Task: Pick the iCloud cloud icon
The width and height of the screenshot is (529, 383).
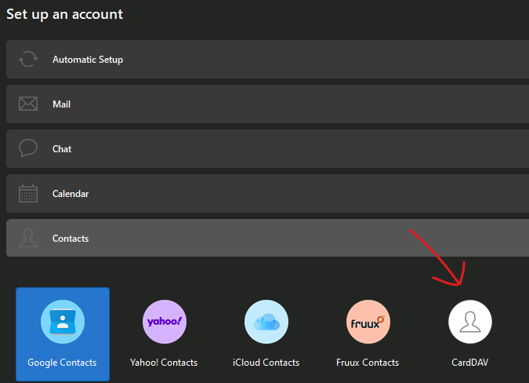Action: click(266, 322)
